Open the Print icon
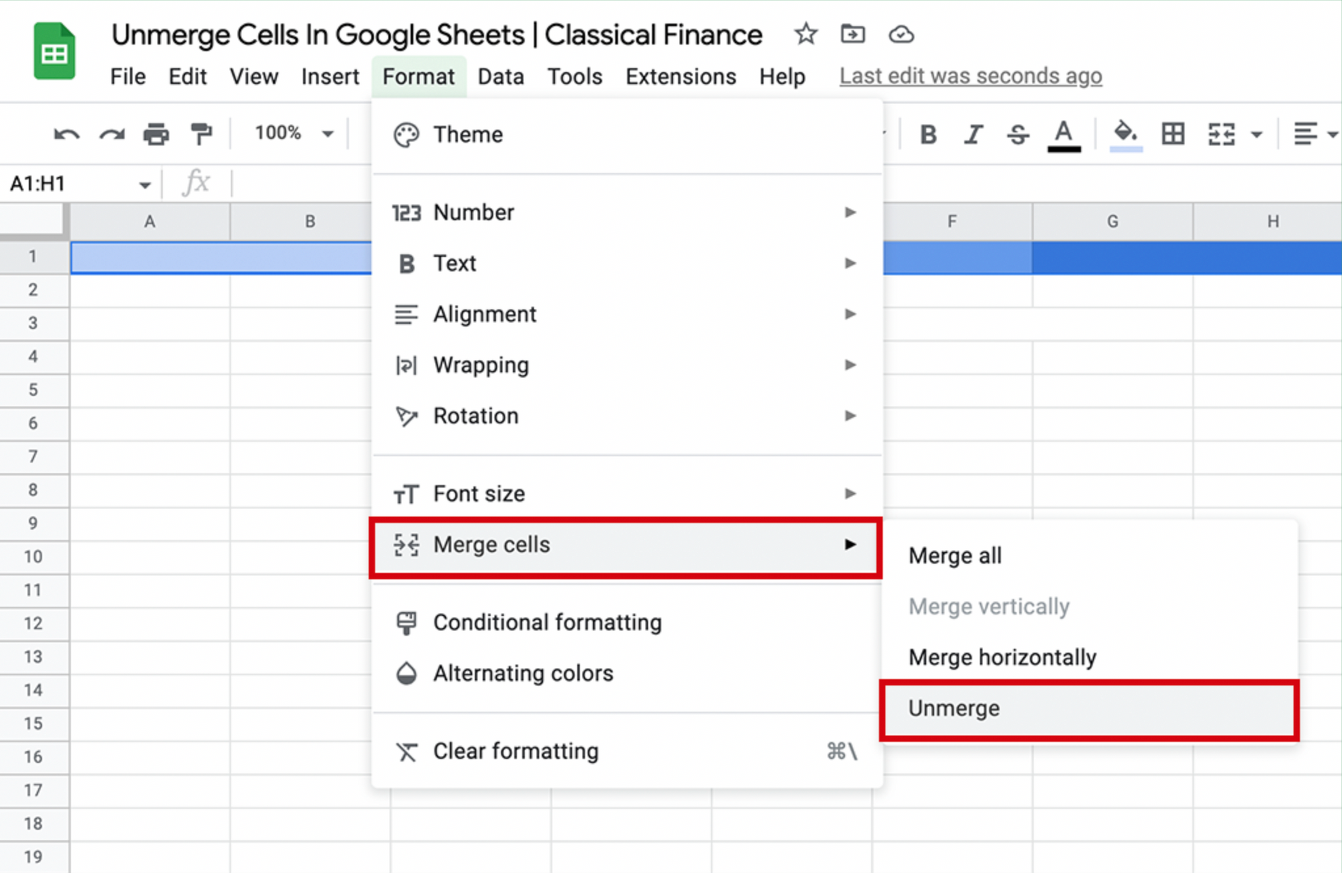The width and height of the screenshot is (1342, 873). click(x=156, y=133)
